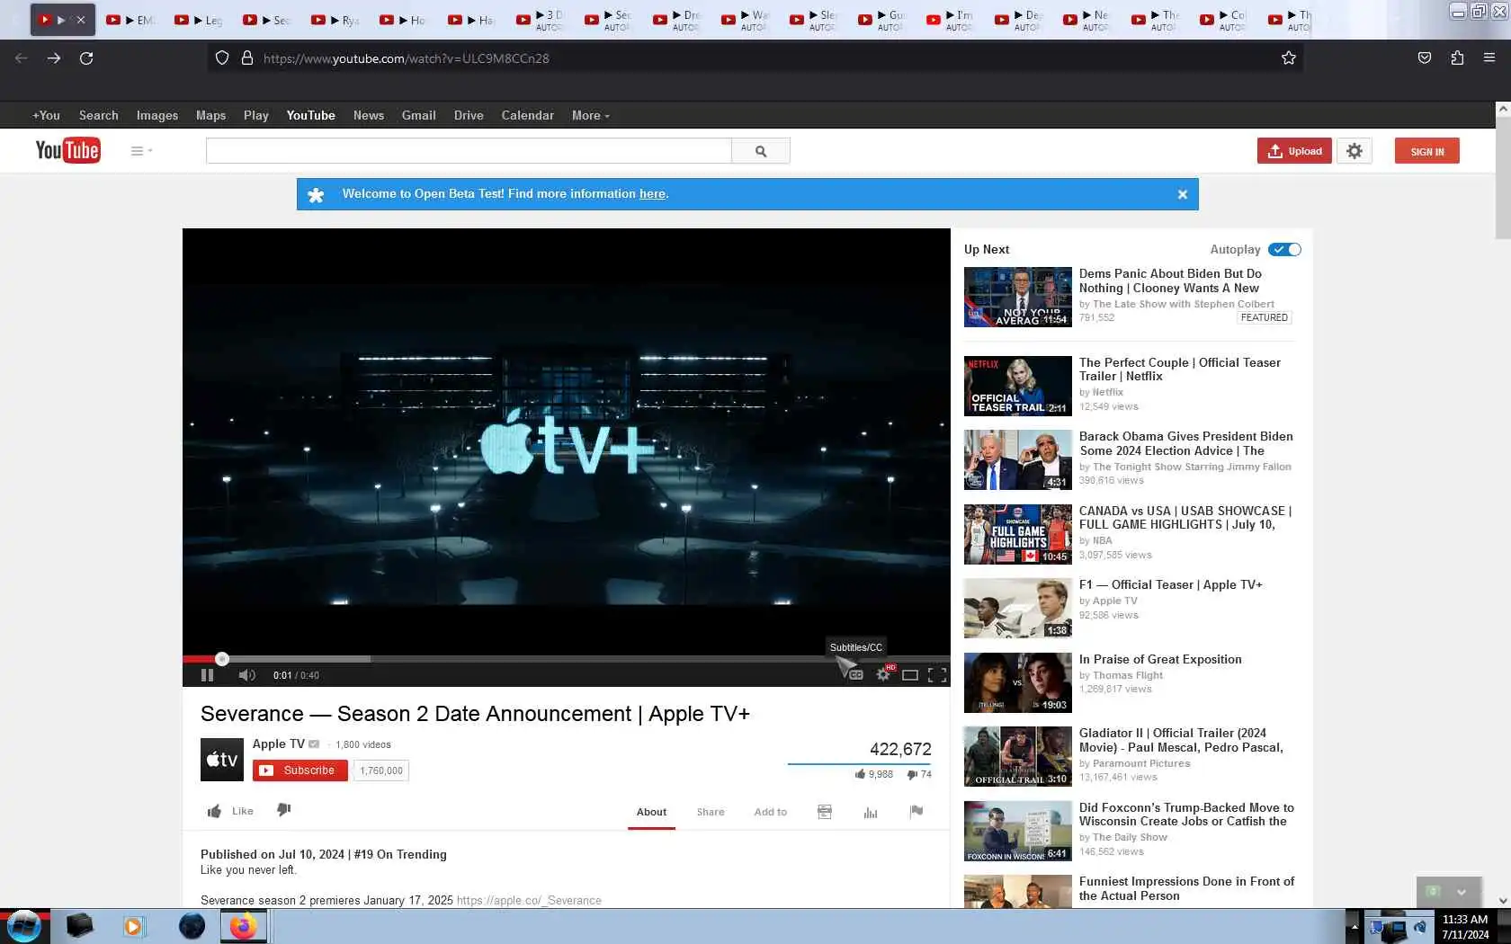
Task: Enter fullscreen video mode
Action: click(x=937, y=675)
